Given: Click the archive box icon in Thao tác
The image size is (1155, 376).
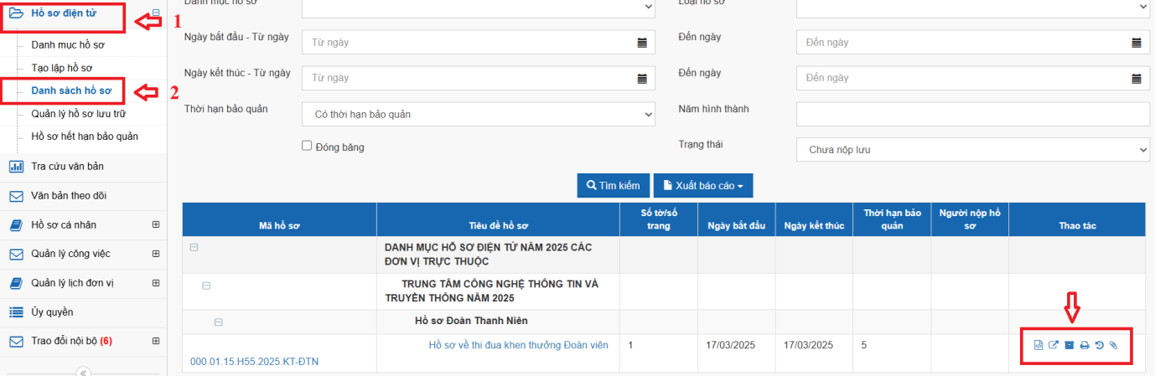Looking at the screenshot, I should tap(1069, 345).
